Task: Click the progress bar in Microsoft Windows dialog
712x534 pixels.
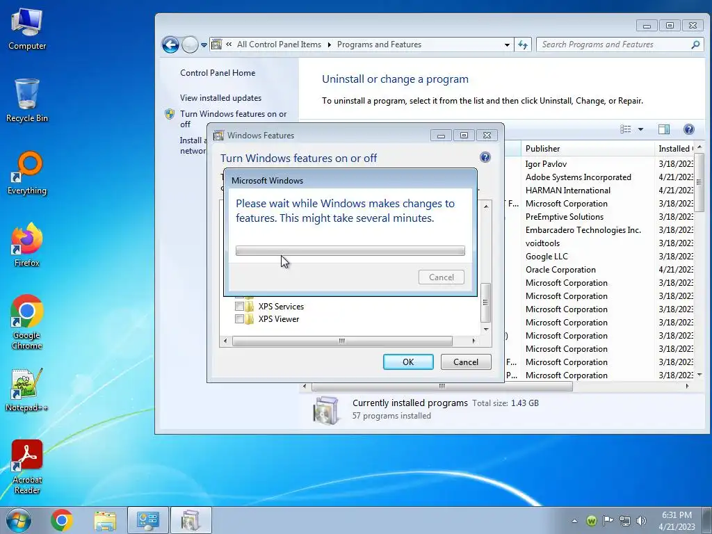Action: 350,250
